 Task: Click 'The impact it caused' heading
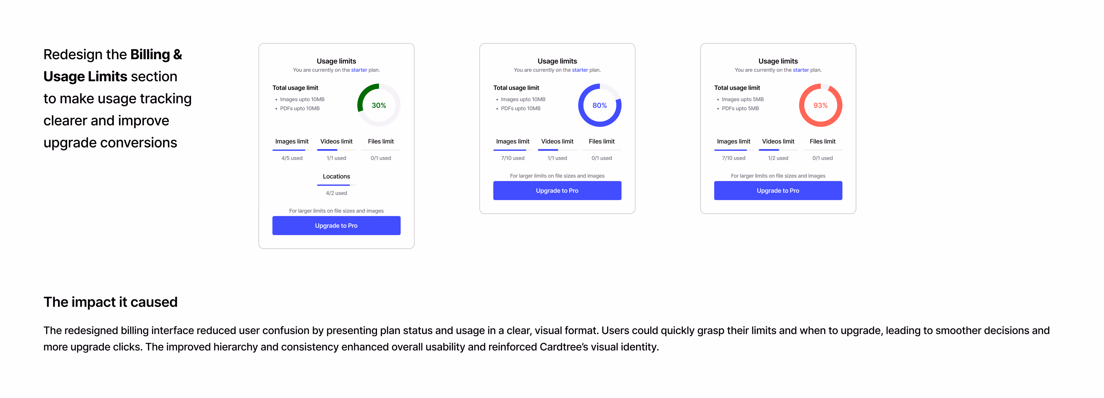tap(111, 302)
